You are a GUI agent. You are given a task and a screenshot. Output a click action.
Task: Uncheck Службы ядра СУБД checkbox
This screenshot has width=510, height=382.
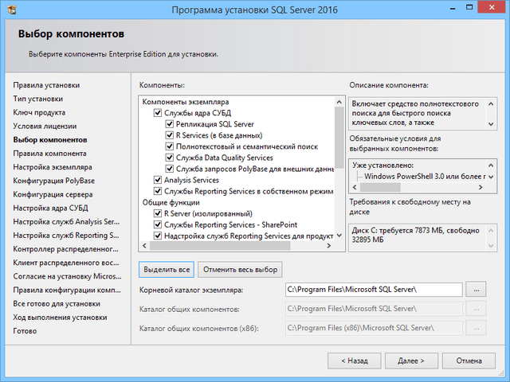pyautogui.click(x=158, y=114)
